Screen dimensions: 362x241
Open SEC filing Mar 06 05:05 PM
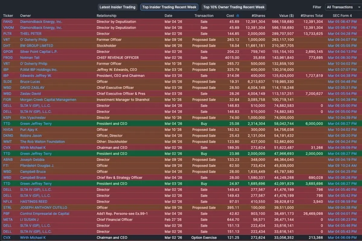[342, 46]
